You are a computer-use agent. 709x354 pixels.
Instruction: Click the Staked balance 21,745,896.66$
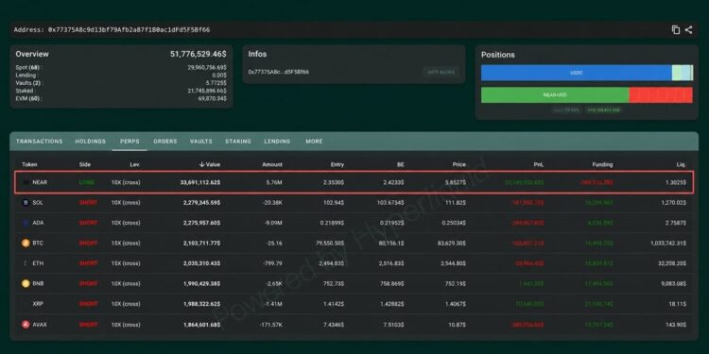tap(207, 91)
